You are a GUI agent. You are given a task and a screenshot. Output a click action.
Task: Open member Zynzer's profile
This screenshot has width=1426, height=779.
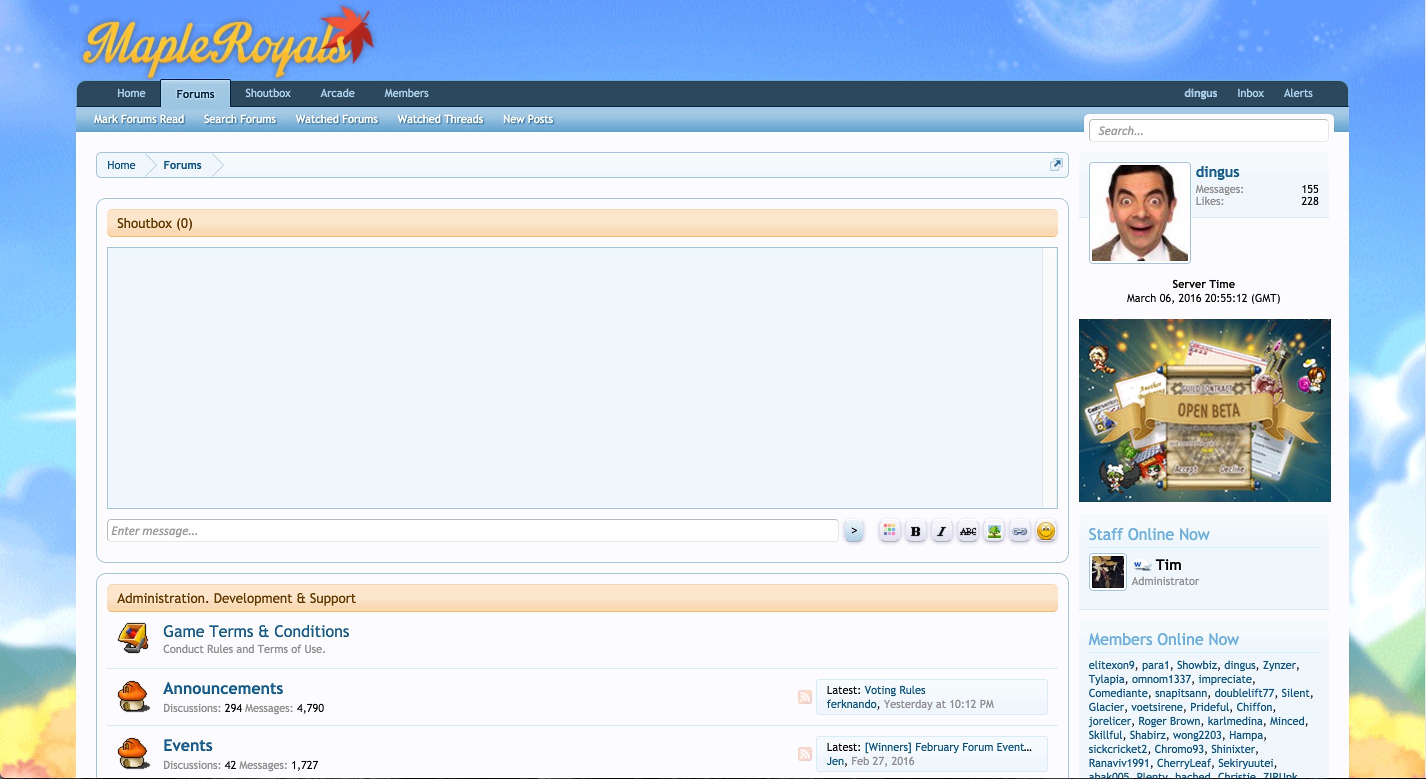click(1279, 665)
